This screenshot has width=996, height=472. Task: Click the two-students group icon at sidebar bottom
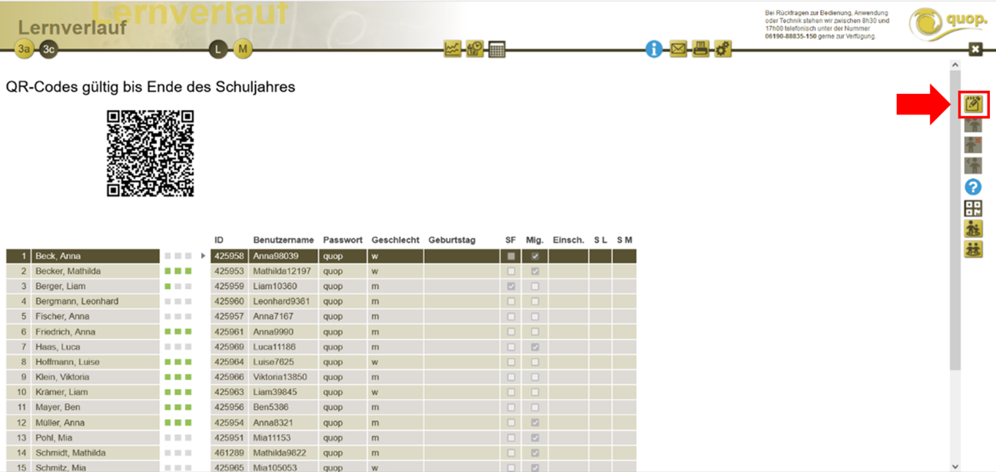(974, 248)
